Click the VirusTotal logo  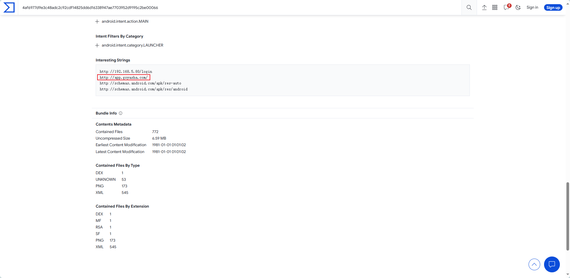9,7
